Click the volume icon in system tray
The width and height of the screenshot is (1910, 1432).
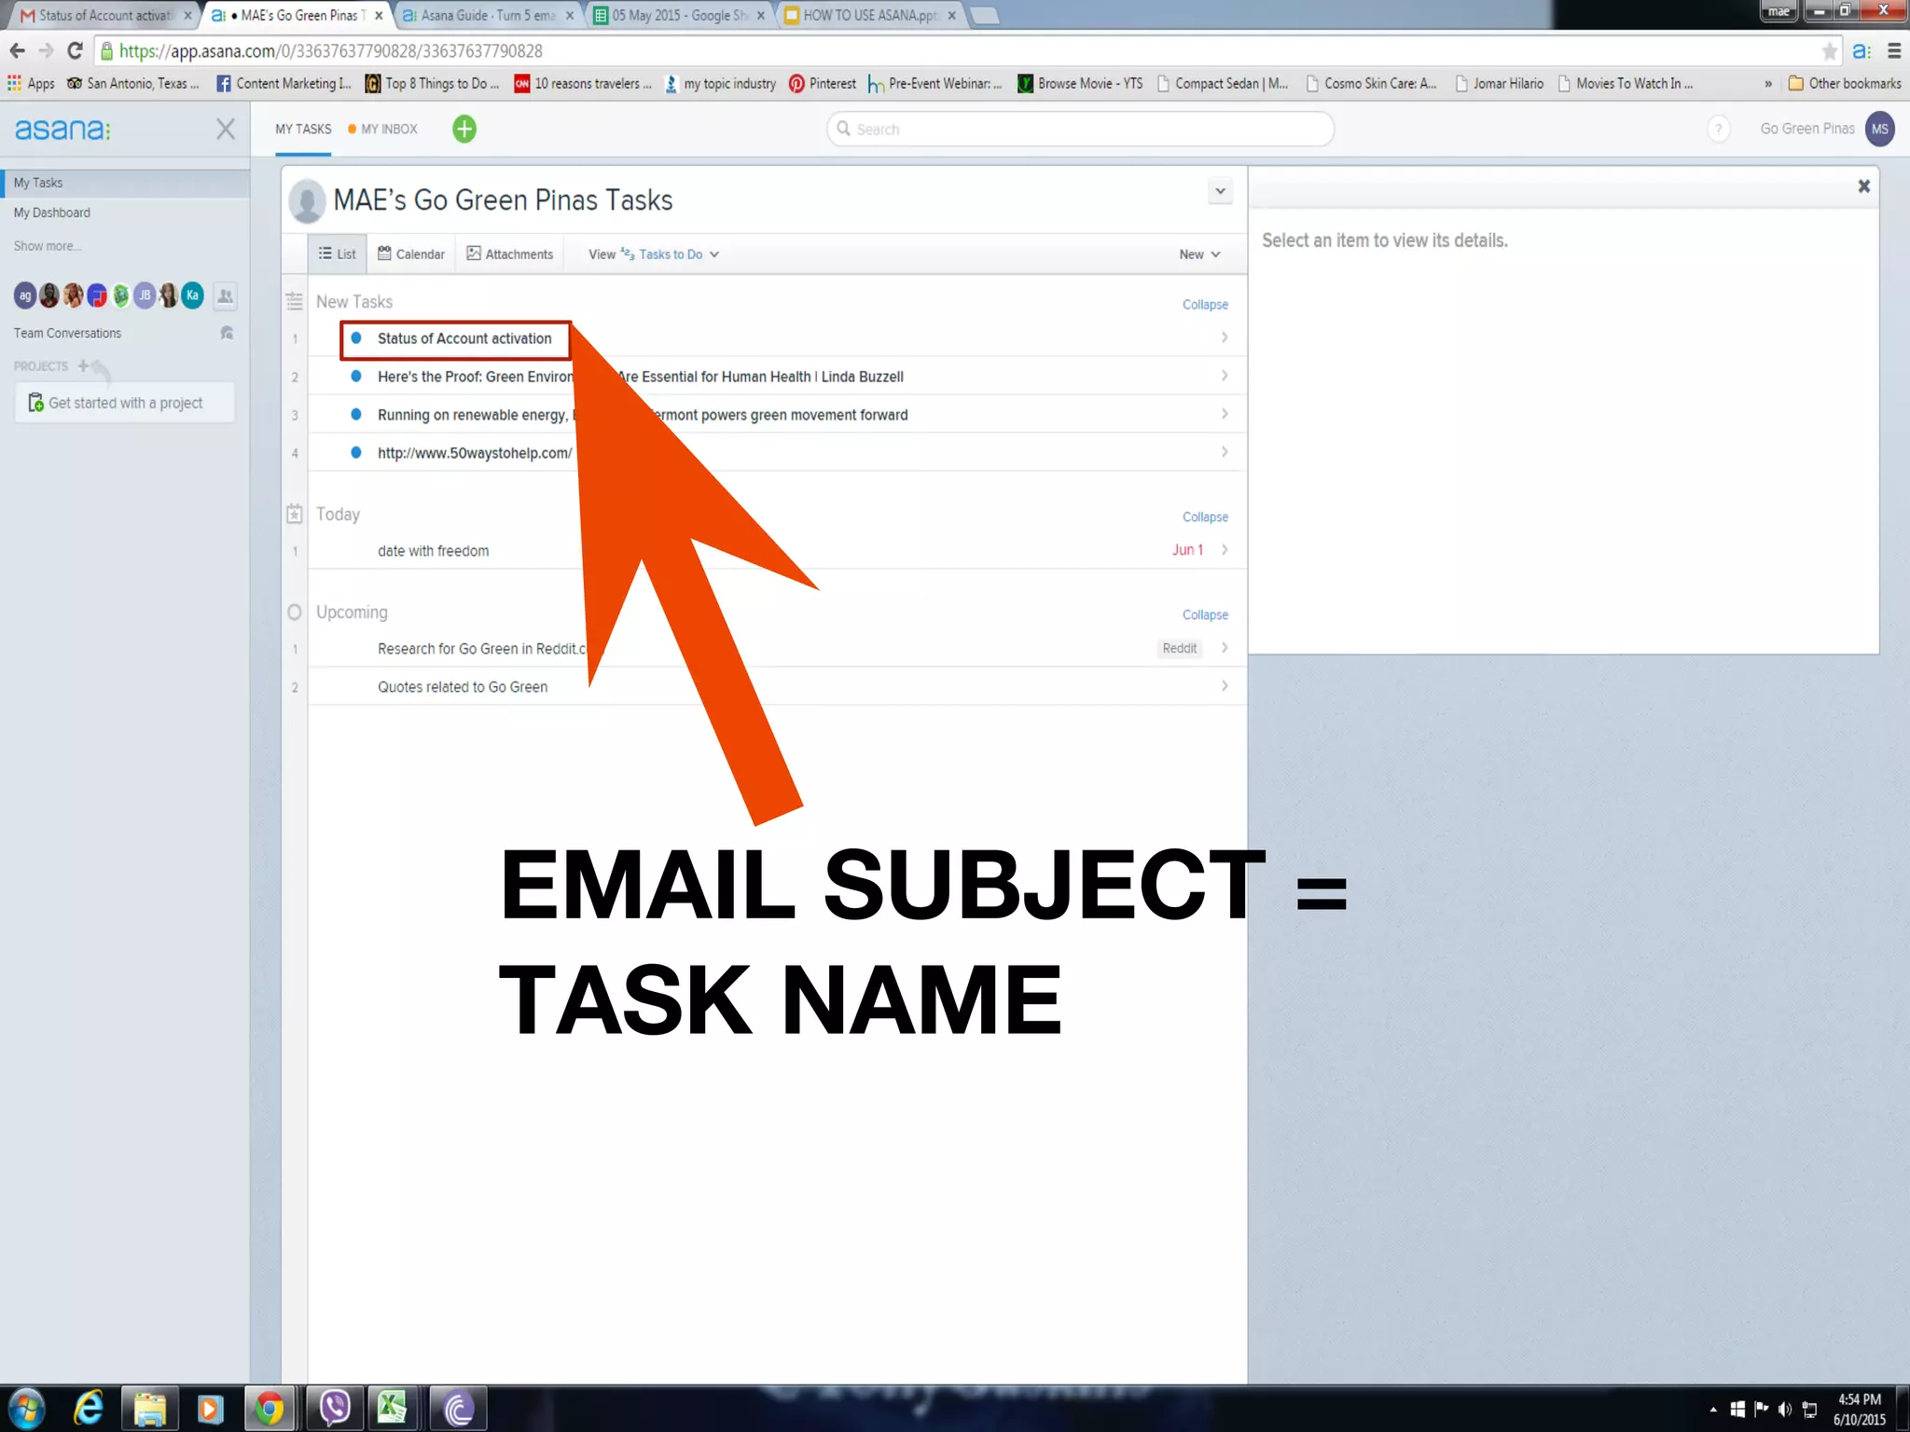1784,1410
